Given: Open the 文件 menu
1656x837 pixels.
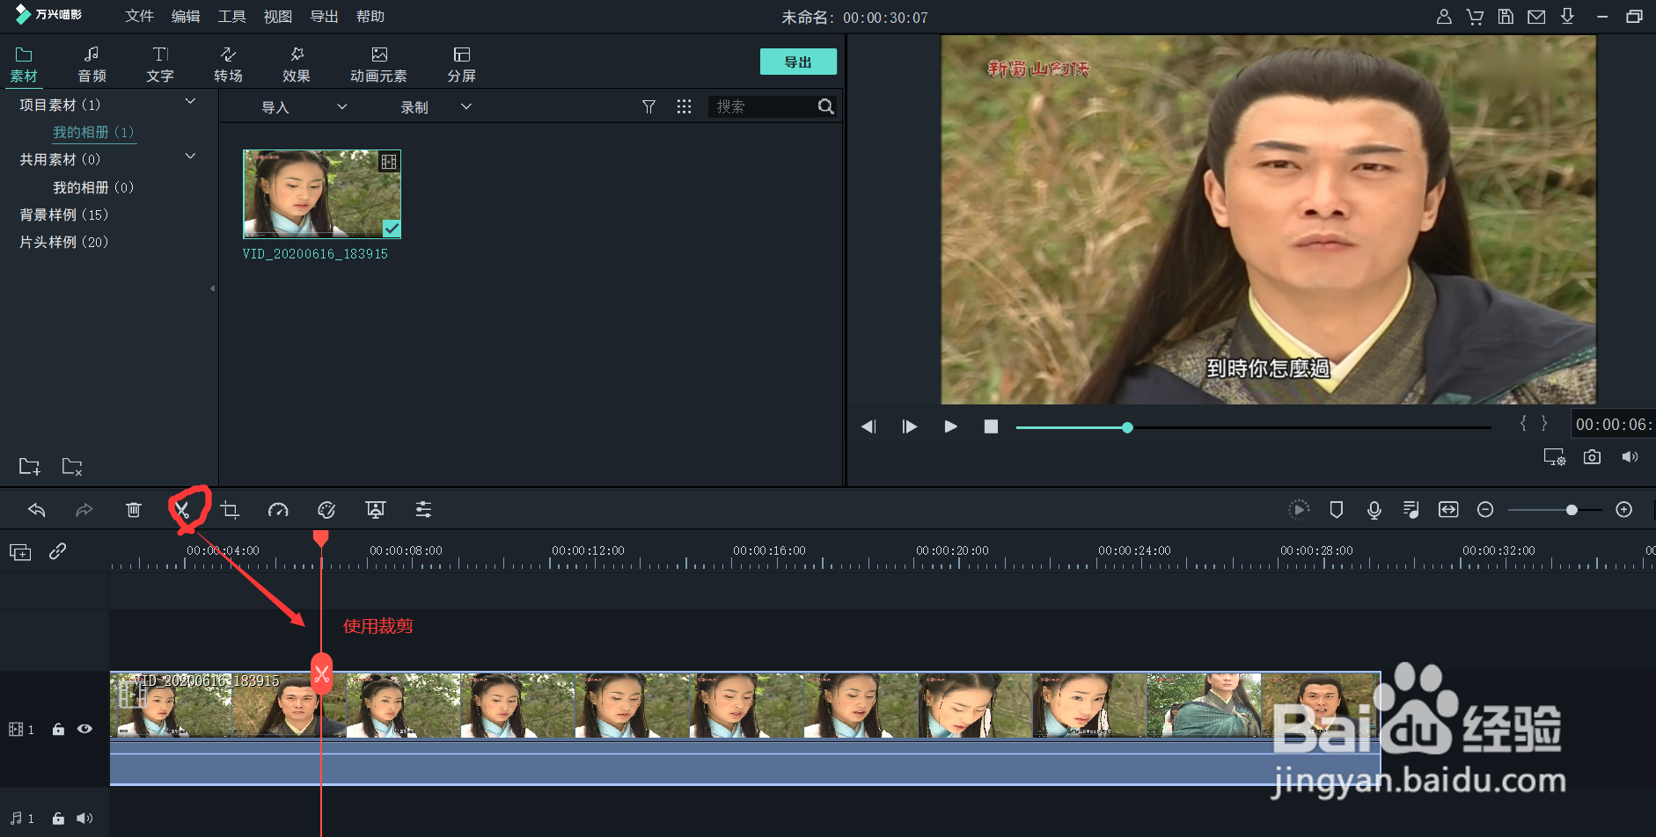Looking at the screenshot, I should (x=139, y=17).
